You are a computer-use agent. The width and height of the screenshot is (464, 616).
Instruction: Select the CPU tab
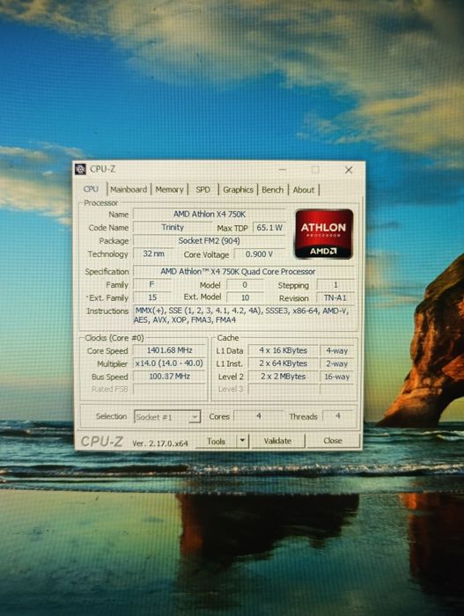[91, 189]
